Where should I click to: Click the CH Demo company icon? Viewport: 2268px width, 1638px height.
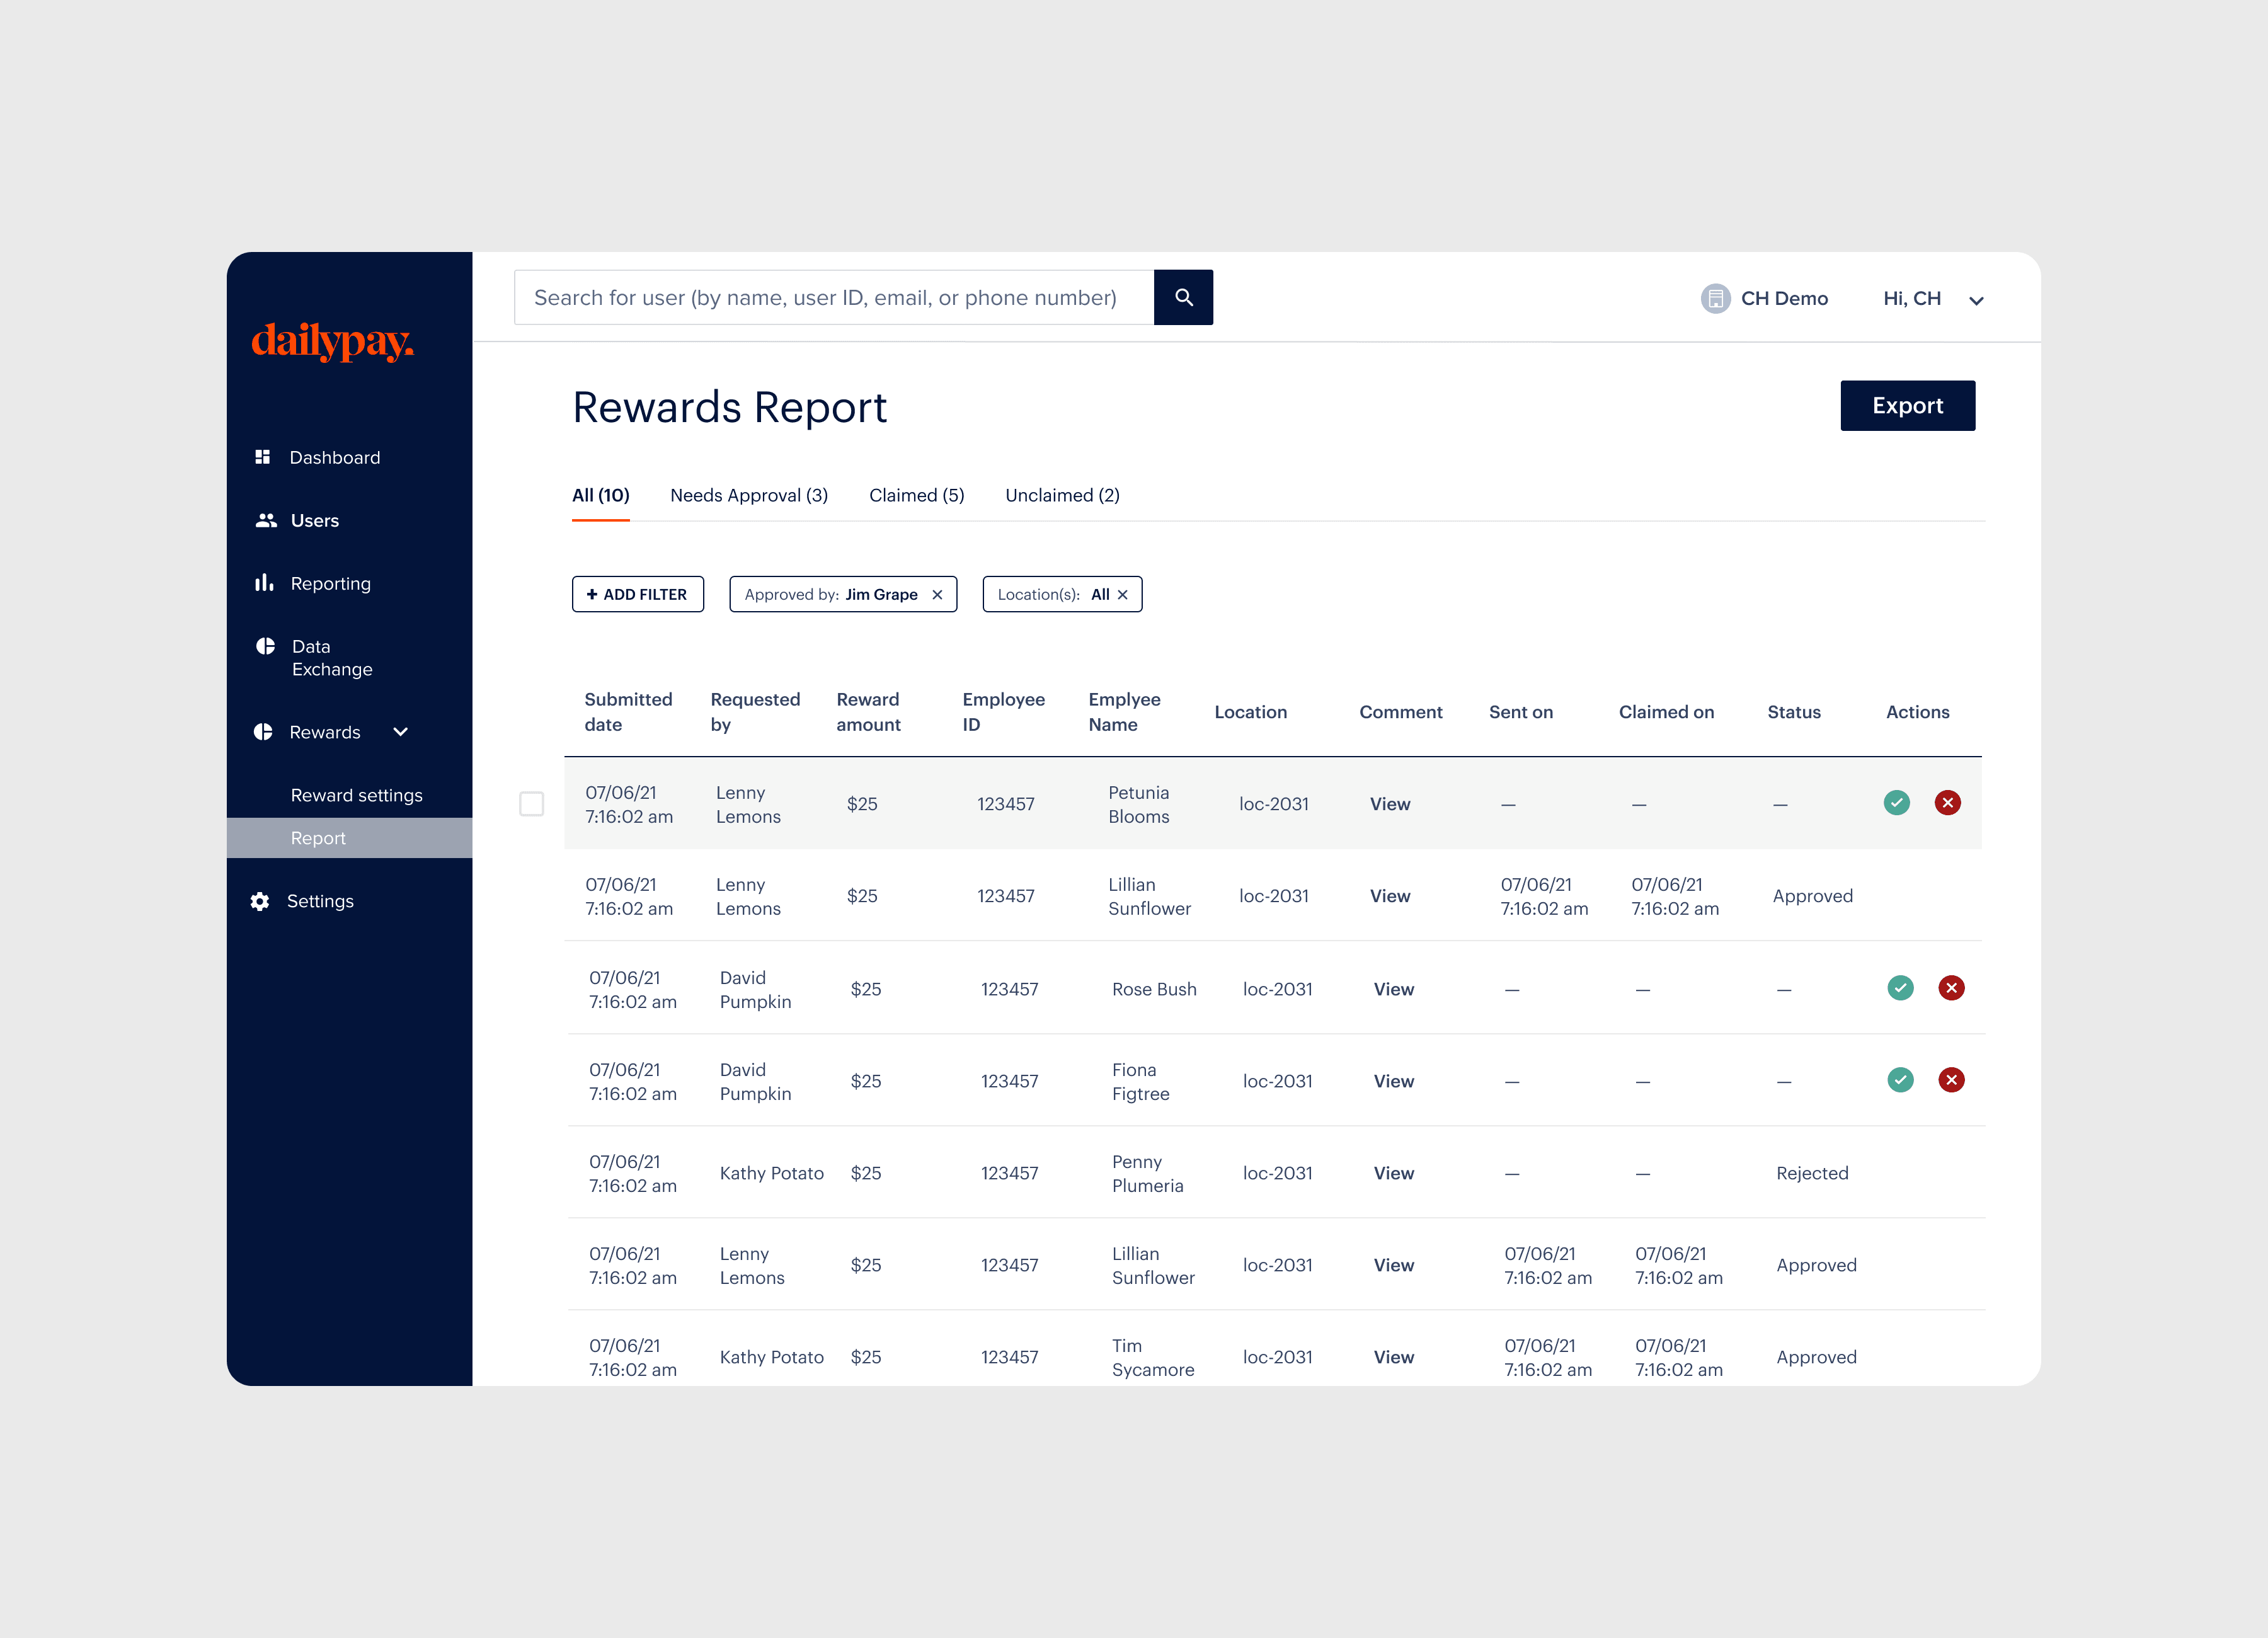1715,298
